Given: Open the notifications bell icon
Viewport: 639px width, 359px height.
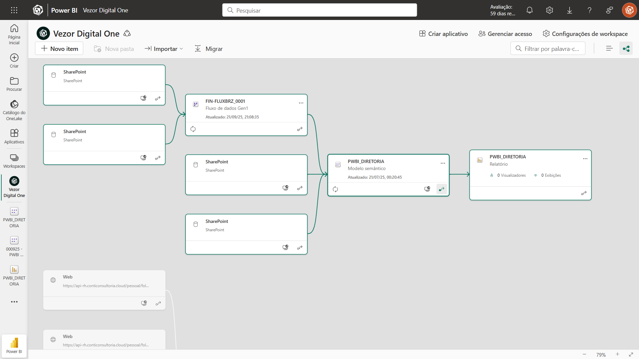Looking at the screenshot, I should tap(529, 10).
